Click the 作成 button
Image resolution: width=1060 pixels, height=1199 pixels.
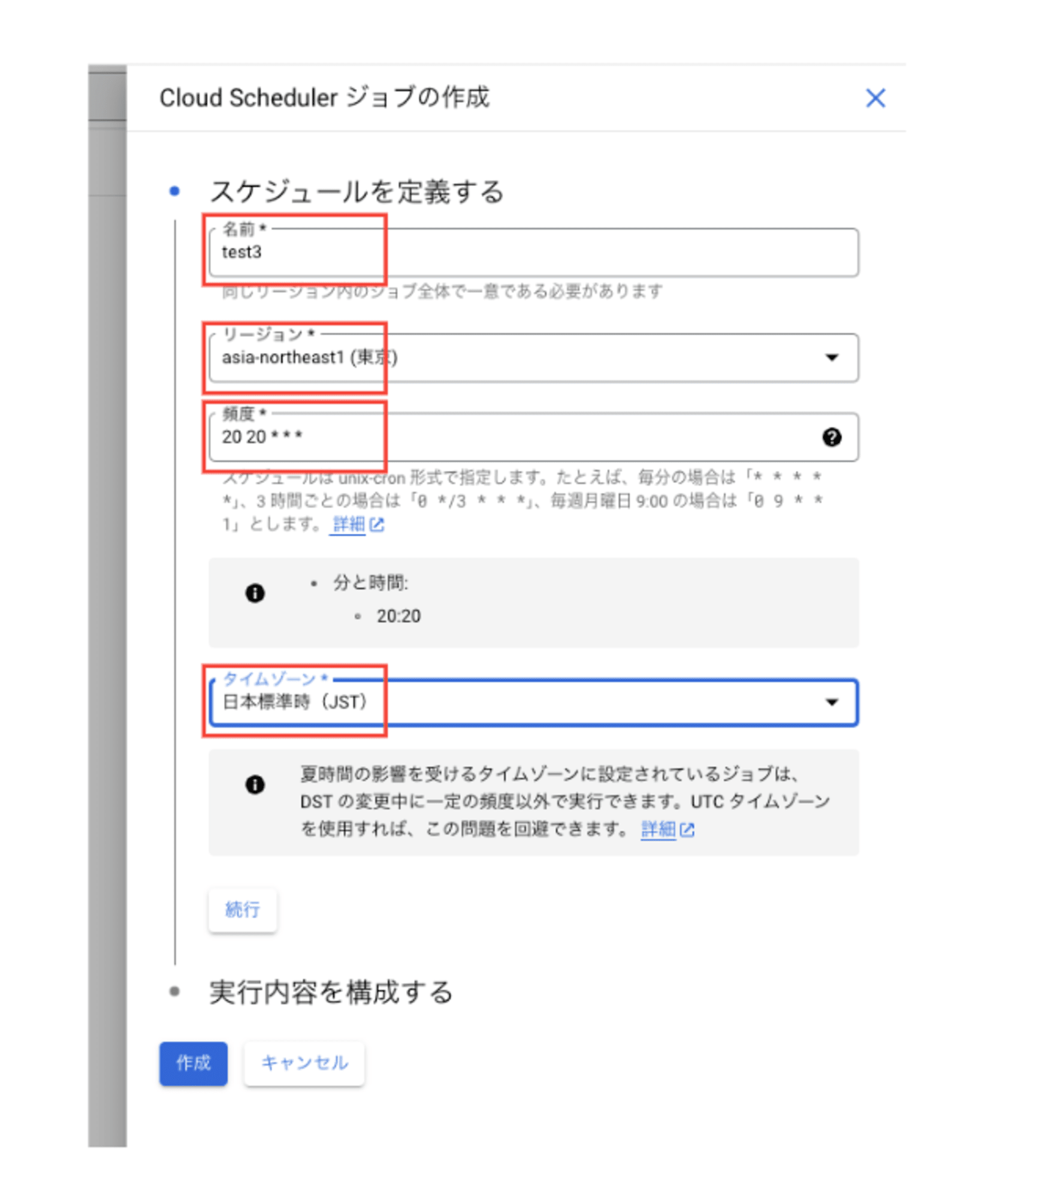coord(194,1064)
